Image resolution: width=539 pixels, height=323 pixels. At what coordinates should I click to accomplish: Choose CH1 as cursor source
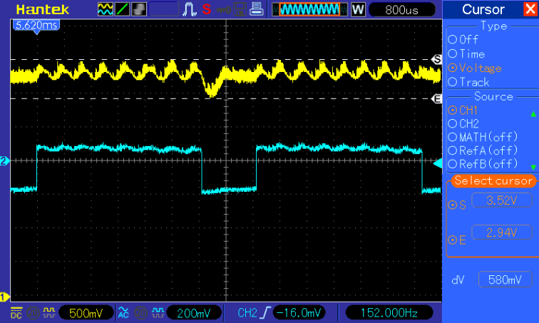[463, 111]
